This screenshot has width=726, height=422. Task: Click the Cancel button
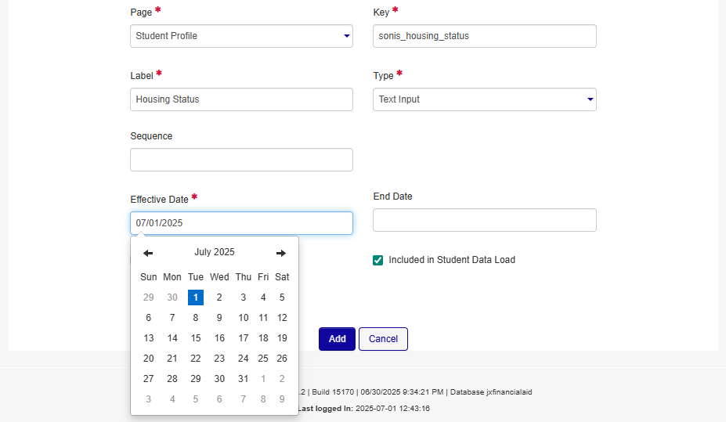tap(383, 339)
